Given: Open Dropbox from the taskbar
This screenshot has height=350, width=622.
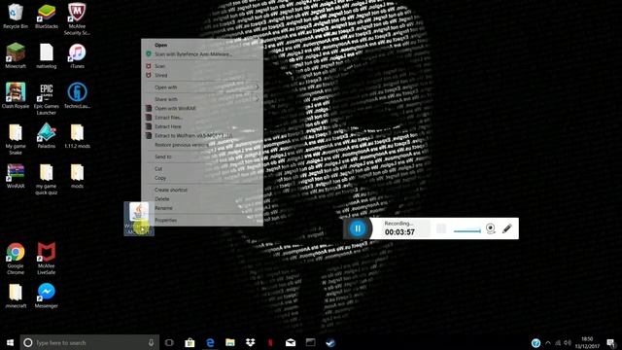Looking at the screenshot, I should click(251, 342).
